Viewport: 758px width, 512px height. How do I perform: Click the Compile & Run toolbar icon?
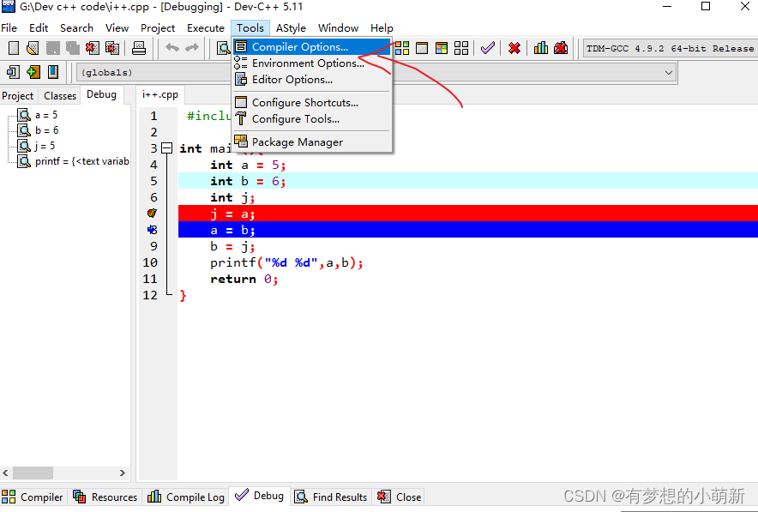click(x=442, y=48)
